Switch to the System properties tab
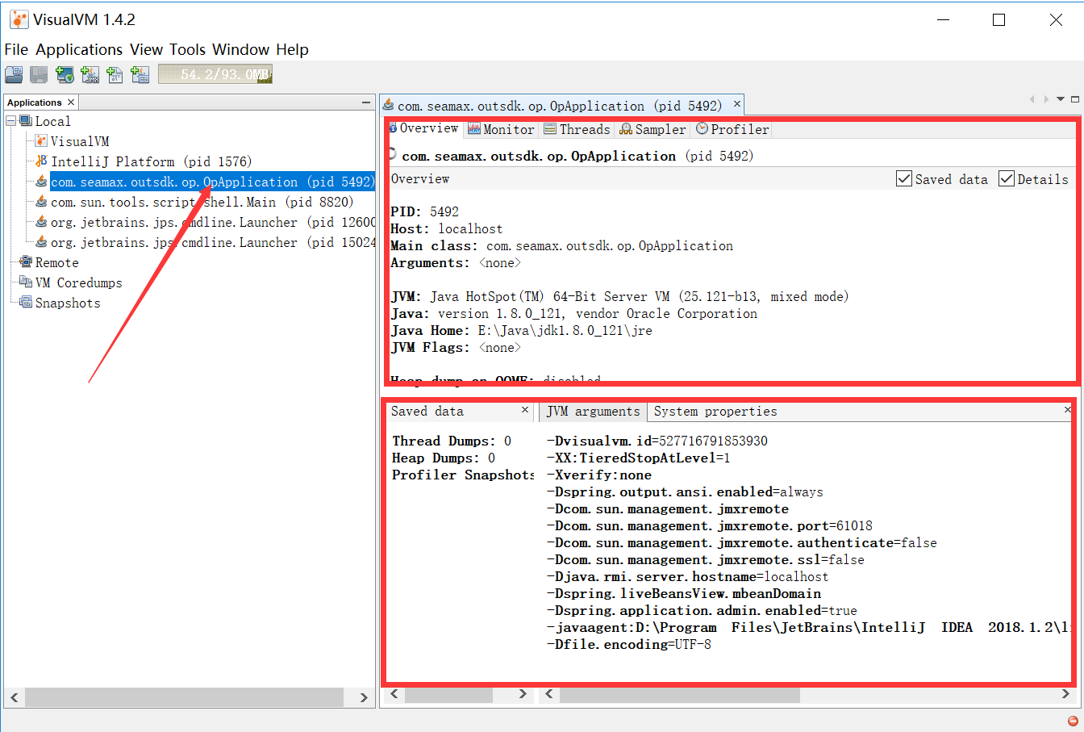Image resolution: width=1084 pixels, height=732 pixels. 716,412
